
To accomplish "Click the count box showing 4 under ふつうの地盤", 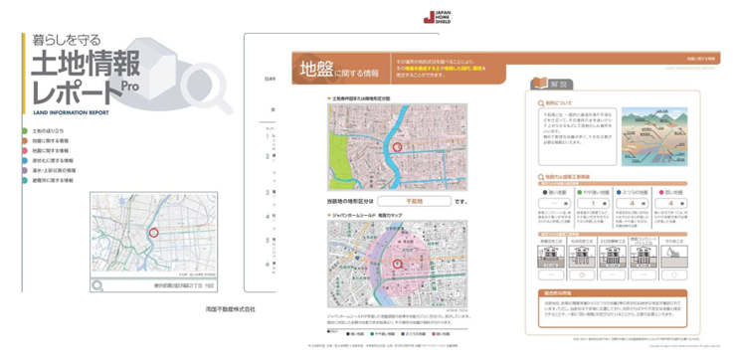I will tap(632, 204).
